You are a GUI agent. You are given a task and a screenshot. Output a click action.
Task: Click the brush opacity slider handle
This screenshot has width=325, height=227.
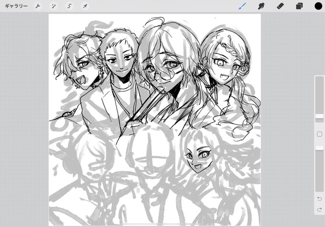point(319,148)
